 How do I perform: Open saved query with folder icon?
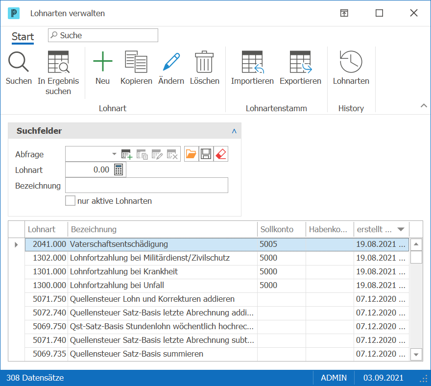(191, 154)
